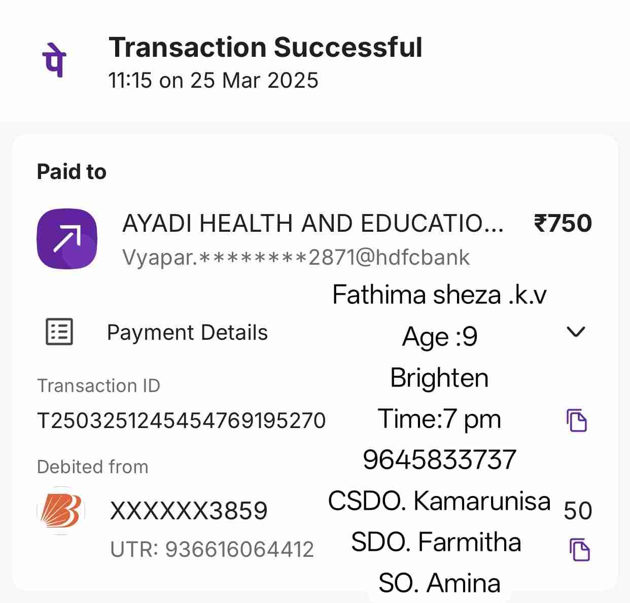Copy the UTR number using copy icon
The image size is (630, 603).
579,550
